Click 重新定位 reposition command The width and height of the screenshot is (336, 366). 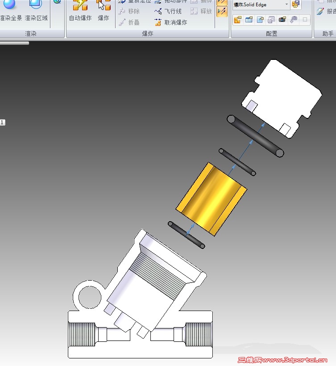point(134,1)
